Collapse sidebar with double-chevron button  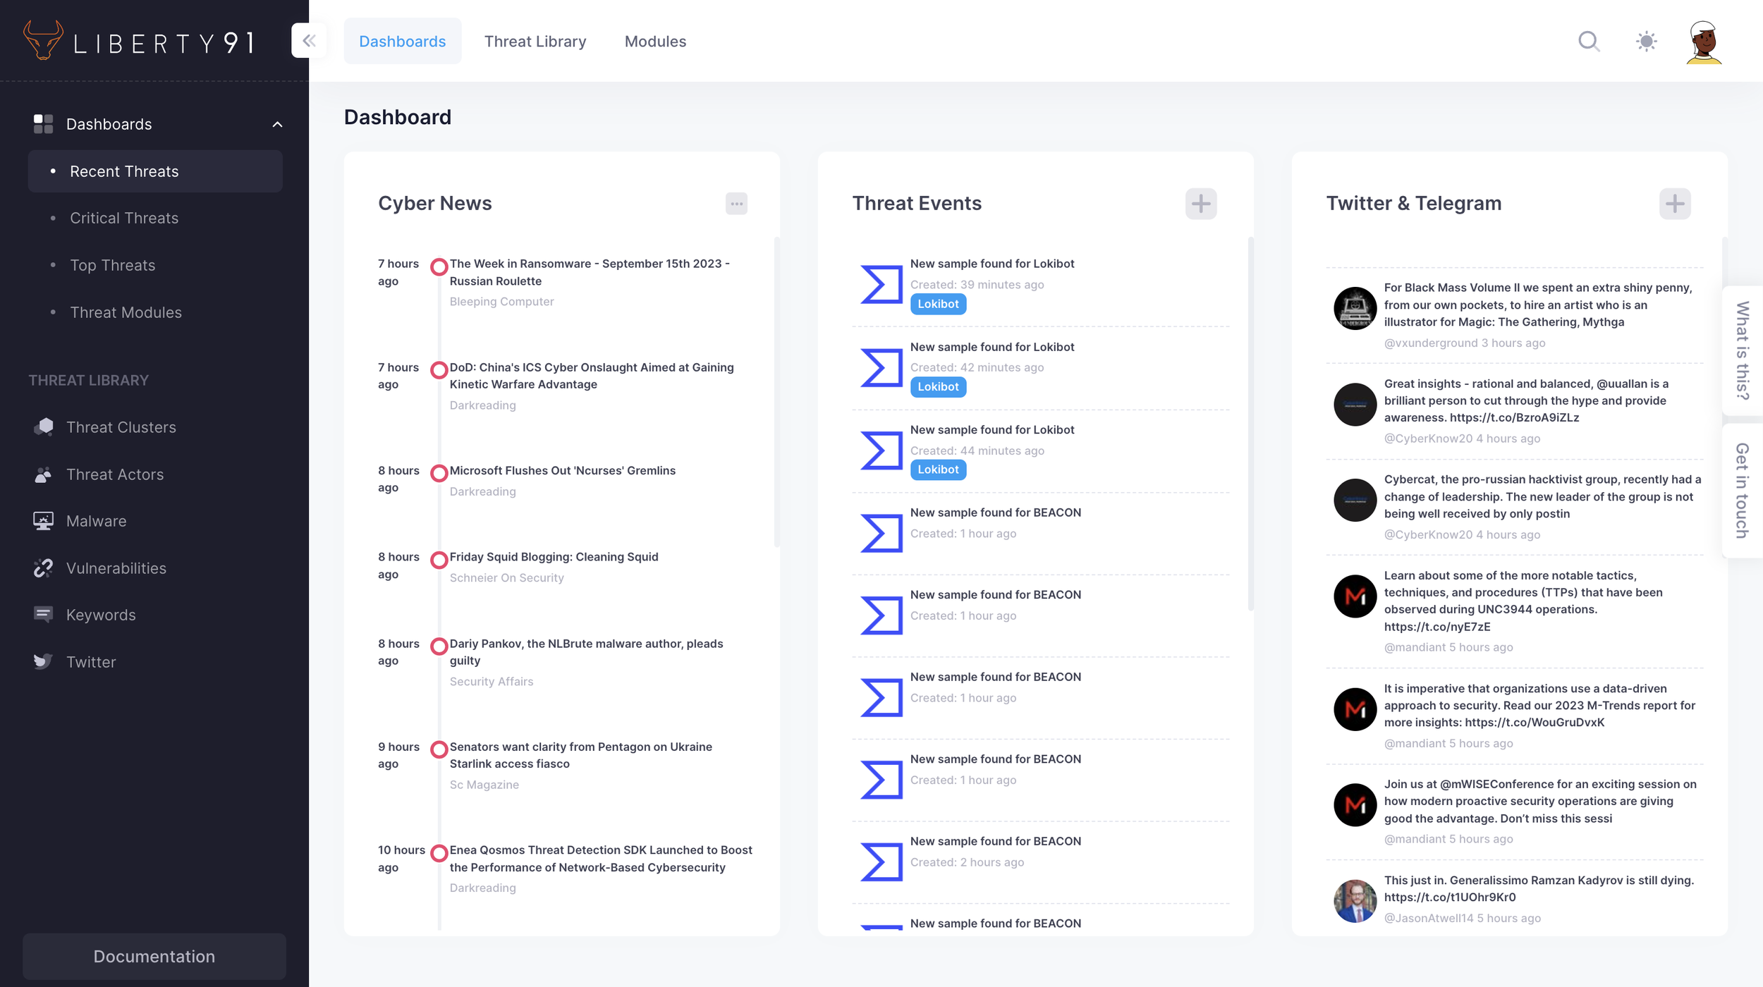click(x=309, y=41)
